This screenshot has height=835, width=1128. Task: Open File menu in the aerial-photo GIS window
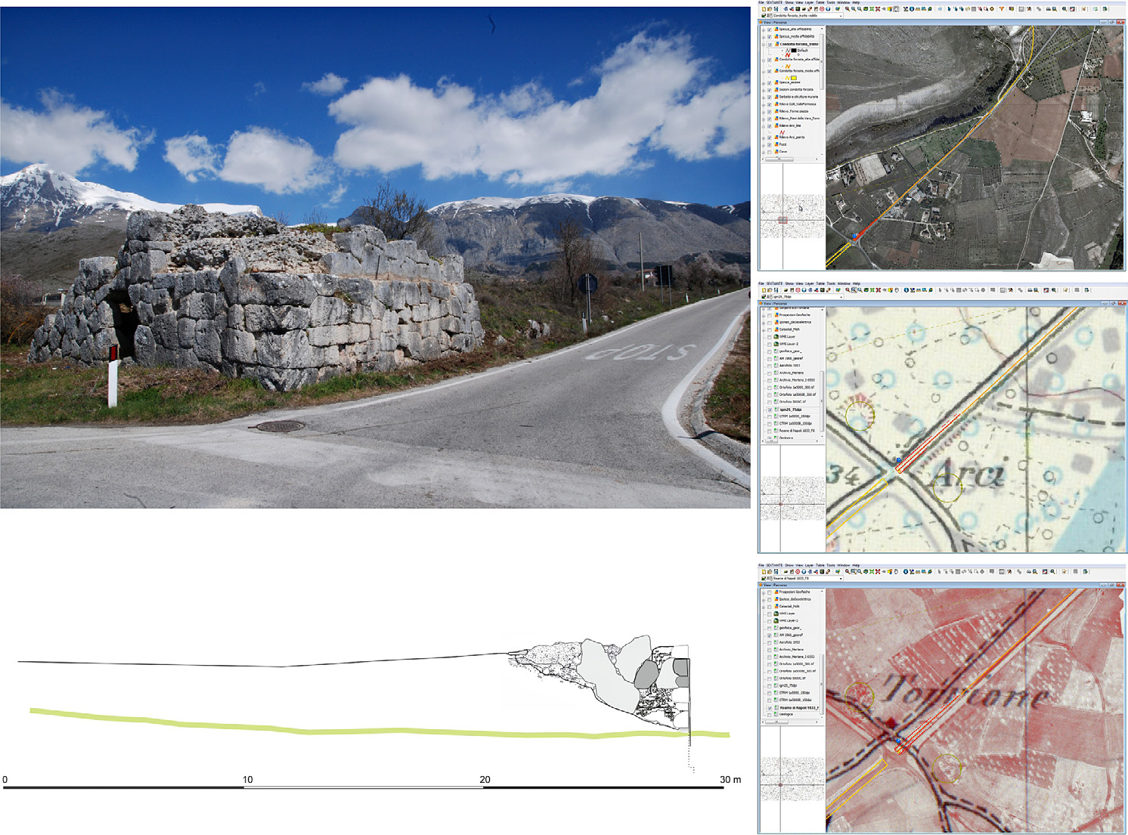click(x=761, y=2)
